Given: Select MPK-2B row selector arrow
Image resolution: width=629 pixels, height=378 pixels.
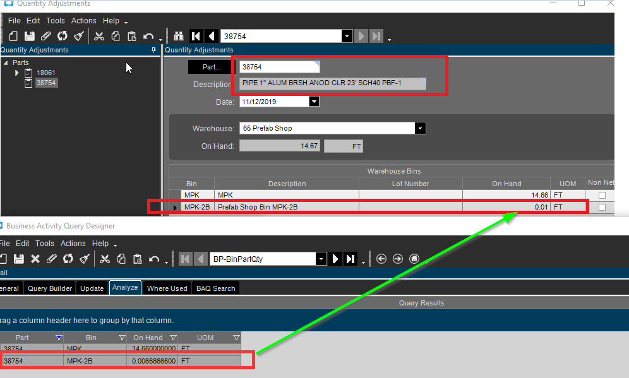Looking at the screenshot, I should click(175, 207).
